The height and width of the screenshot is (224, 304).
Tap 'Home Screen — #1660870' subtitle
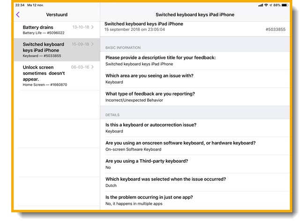coord(45,85)
